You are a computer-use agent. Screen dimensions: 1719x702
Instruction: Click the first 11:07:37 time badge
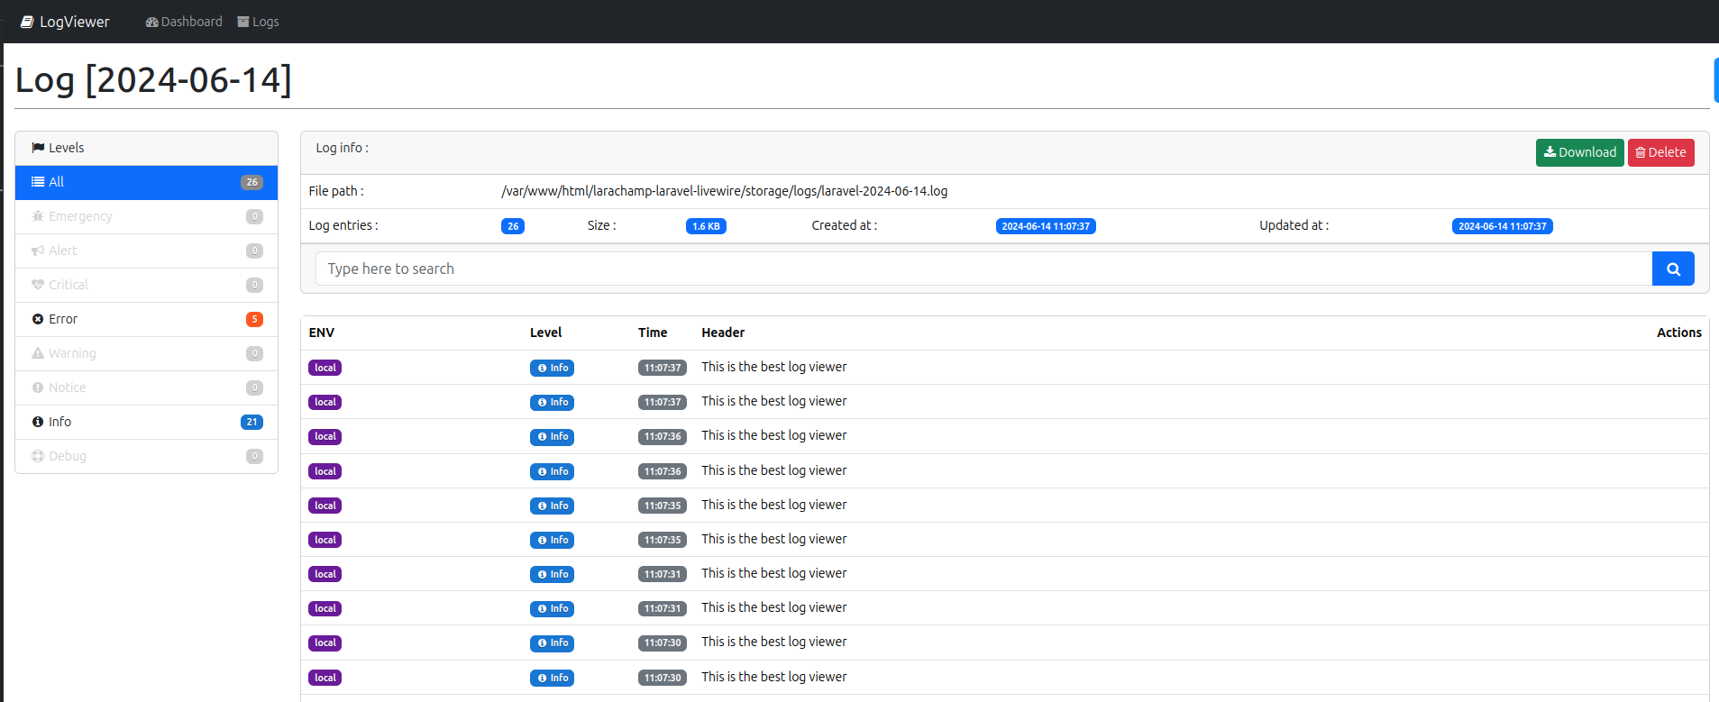click(663, 368)
